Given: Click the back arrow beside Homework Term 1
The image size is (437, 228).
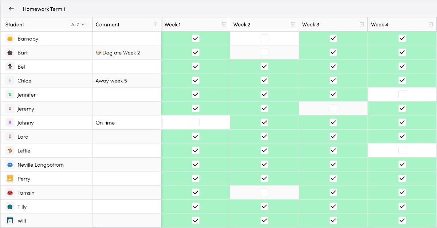Looking at the screenshot, I should 11,9.
